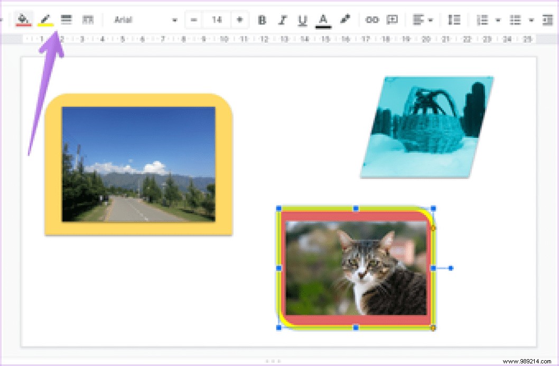Click the decrease font size button
Image resolution: width=559 pixels, height=366 pixels.
tap(193, 20)
